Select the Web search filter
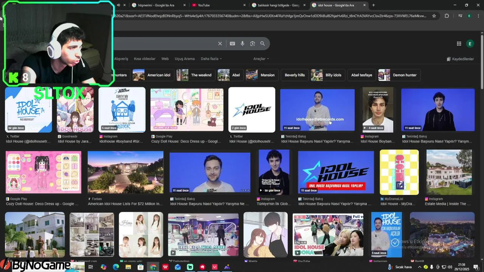484x272 pixels. (x=165, y=59)
